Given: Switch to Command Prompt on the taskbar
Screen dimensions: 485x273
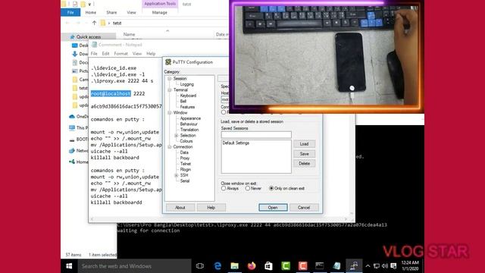Looking at the screenshot, I should pyautogui.click(x=320, y=265).
